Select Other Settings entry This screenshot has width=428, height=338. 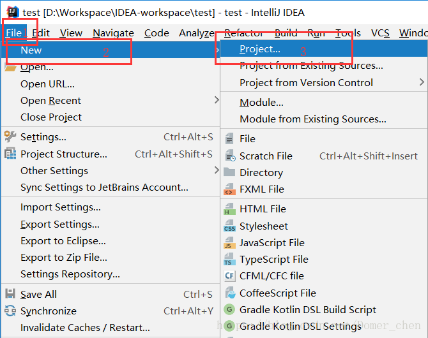(111, 171)
